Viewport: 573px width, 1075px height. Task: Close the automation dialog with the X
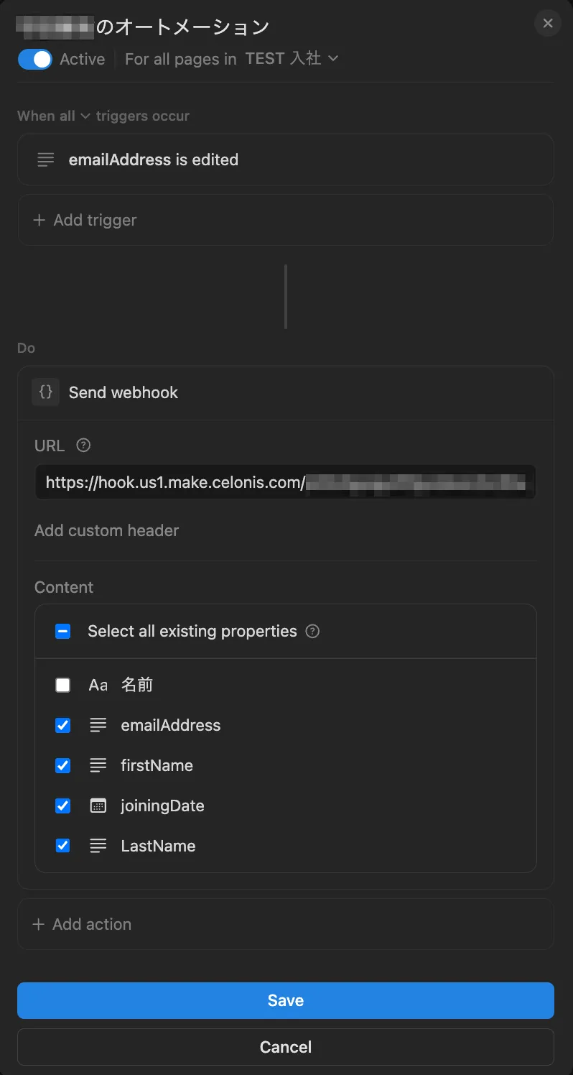[548, 24]
